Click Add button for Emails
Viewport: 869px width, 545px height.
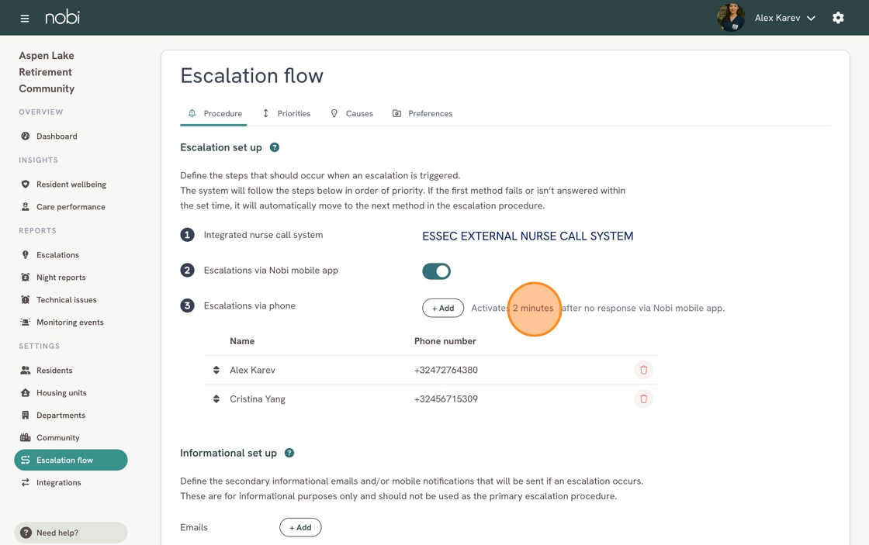300,527
